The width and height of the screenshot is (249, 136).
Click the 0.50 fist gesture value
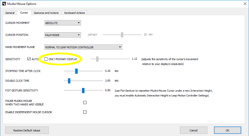coord(108,90)
